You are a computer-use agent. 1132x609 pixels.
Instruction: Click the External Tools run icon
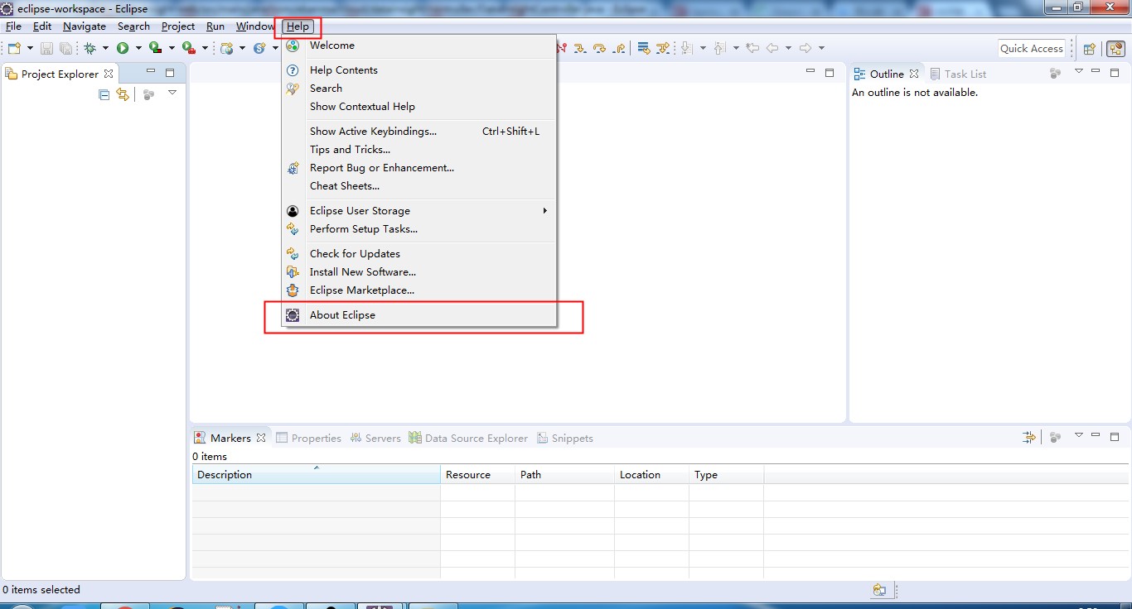click(189, 48)
